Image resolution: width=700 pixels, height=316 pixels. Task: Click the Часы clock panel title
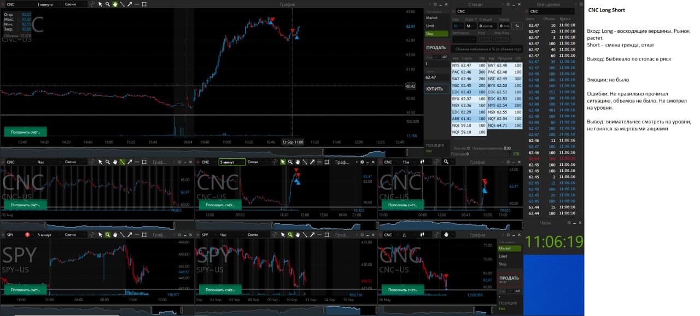click(x=546, y=223)
